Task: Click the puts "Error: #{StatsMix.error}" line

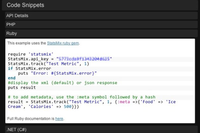Action: coord(57,73)
